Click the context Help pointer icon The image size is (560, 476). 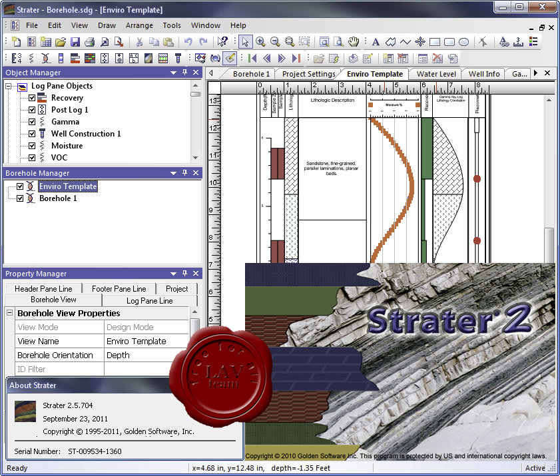point(222,42)
